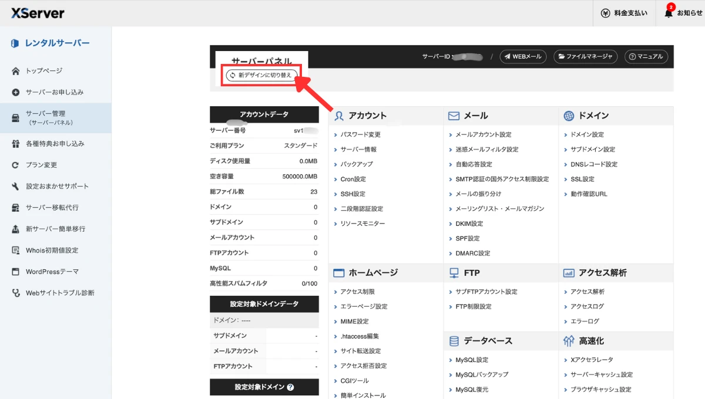This screenshot has width=705, height=399.
Task: Open the ファイルマネージャ button
Action: 585,56
